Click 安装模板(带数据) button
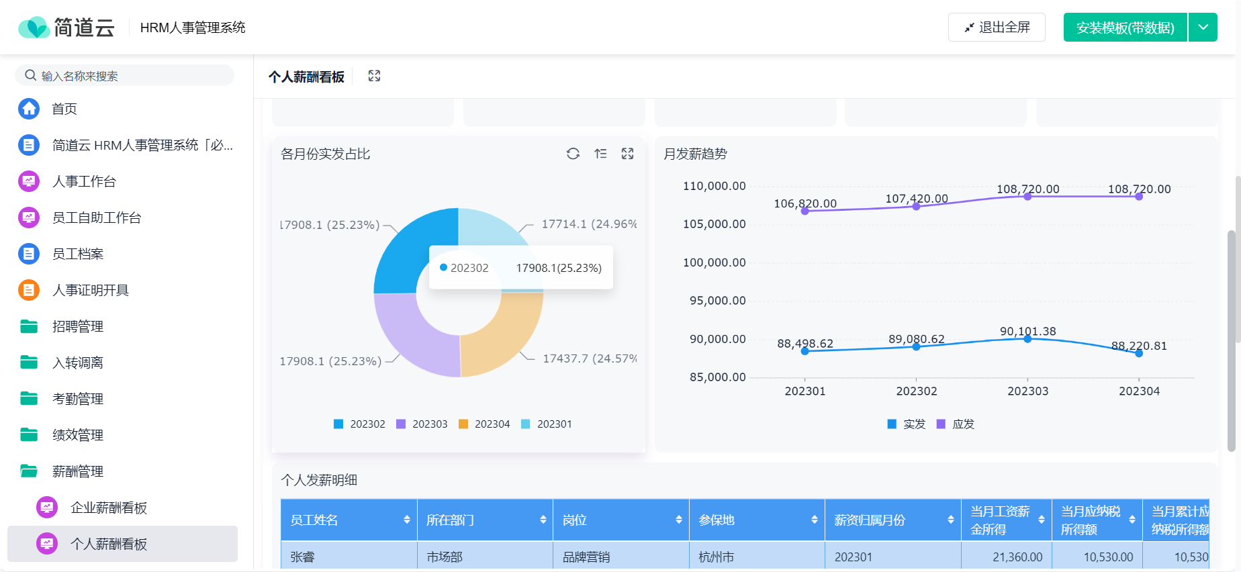 pos(1125,28)
